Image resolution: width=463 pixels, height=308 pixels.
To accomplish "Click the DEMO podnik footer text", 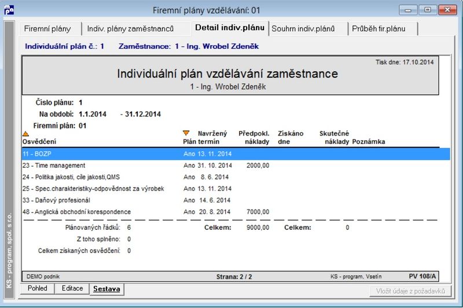I will pos(43,277).
